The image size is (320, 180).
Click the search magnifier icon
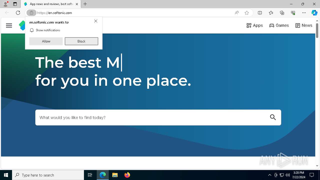pyautogui.click(x=273, y=117)
